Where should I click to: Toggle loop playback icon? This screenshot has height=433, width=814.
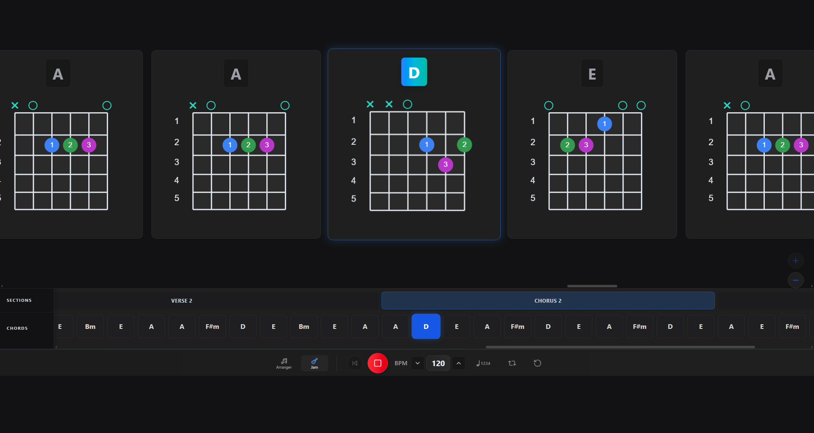[x=512, y=363]
